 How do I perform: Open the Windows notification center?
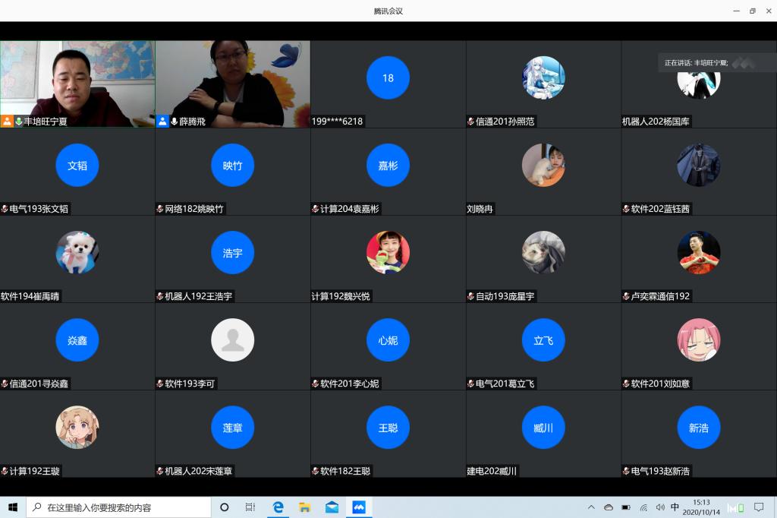tap(759, 507)
